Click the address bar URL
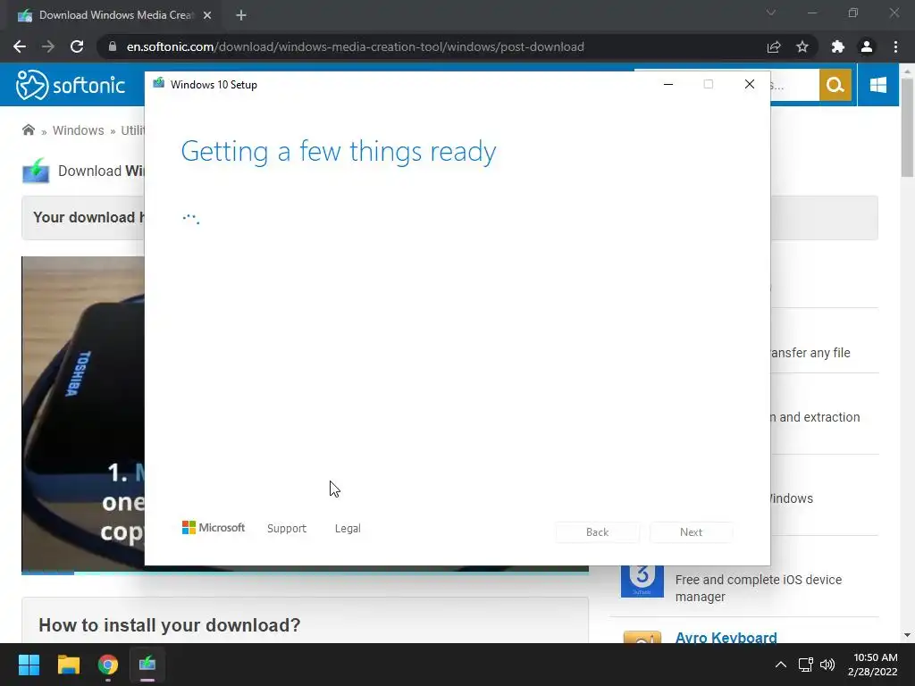Screen dimensions: 915x686 coord(355,46)
